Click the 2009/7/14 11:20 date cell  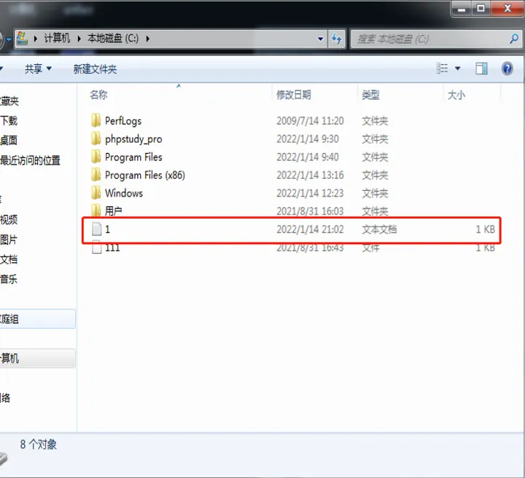pos(310,121)
